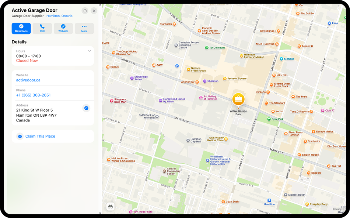Select the Art Gallery of Hamilton marker
This screenshot has height=218, width=350.
[201, 98]
